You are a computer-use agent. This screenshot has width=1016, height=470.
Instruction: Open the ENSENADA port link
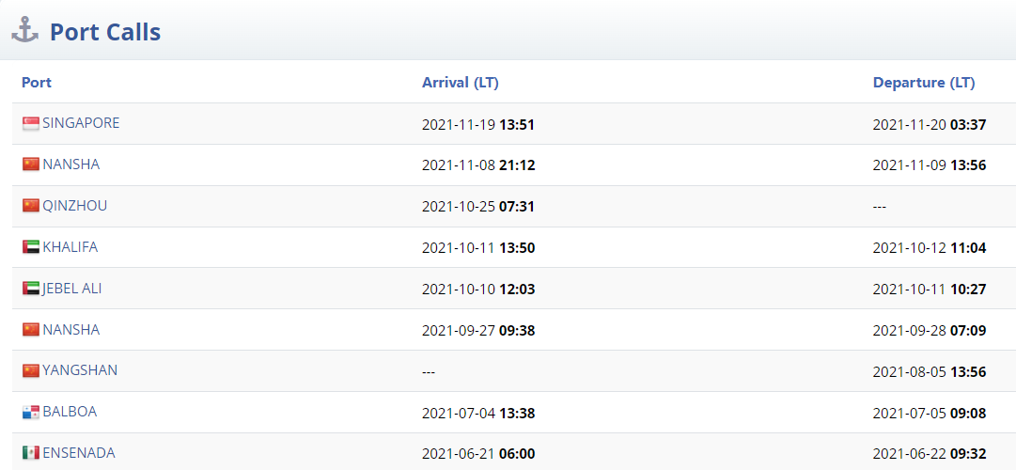pyautogui.click(x=79, y=452)
